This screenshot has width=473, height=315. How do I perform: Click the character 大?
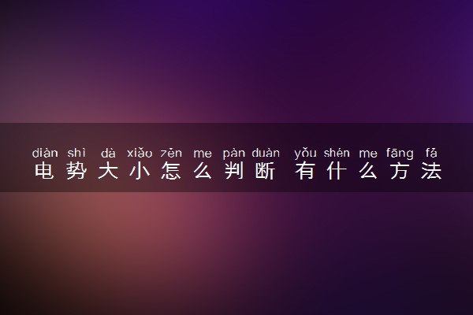tap(108, 171)
